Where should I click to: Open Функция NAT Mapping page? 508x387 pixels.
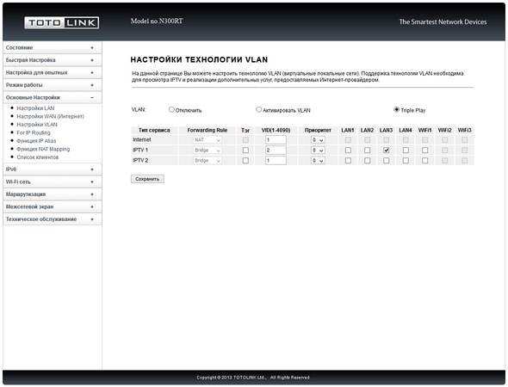click(43, 149)
